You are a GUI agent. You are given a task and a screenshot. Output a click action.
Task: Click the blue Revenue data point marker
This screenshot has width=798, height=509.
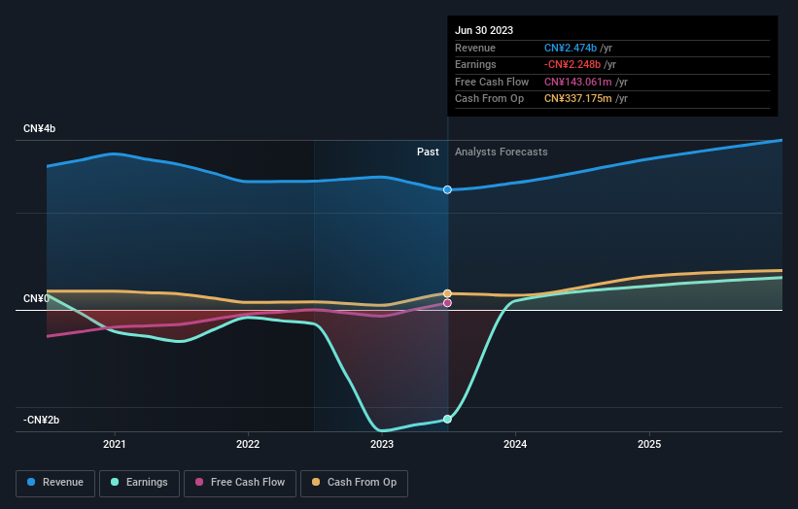click(x=447, y=189)
